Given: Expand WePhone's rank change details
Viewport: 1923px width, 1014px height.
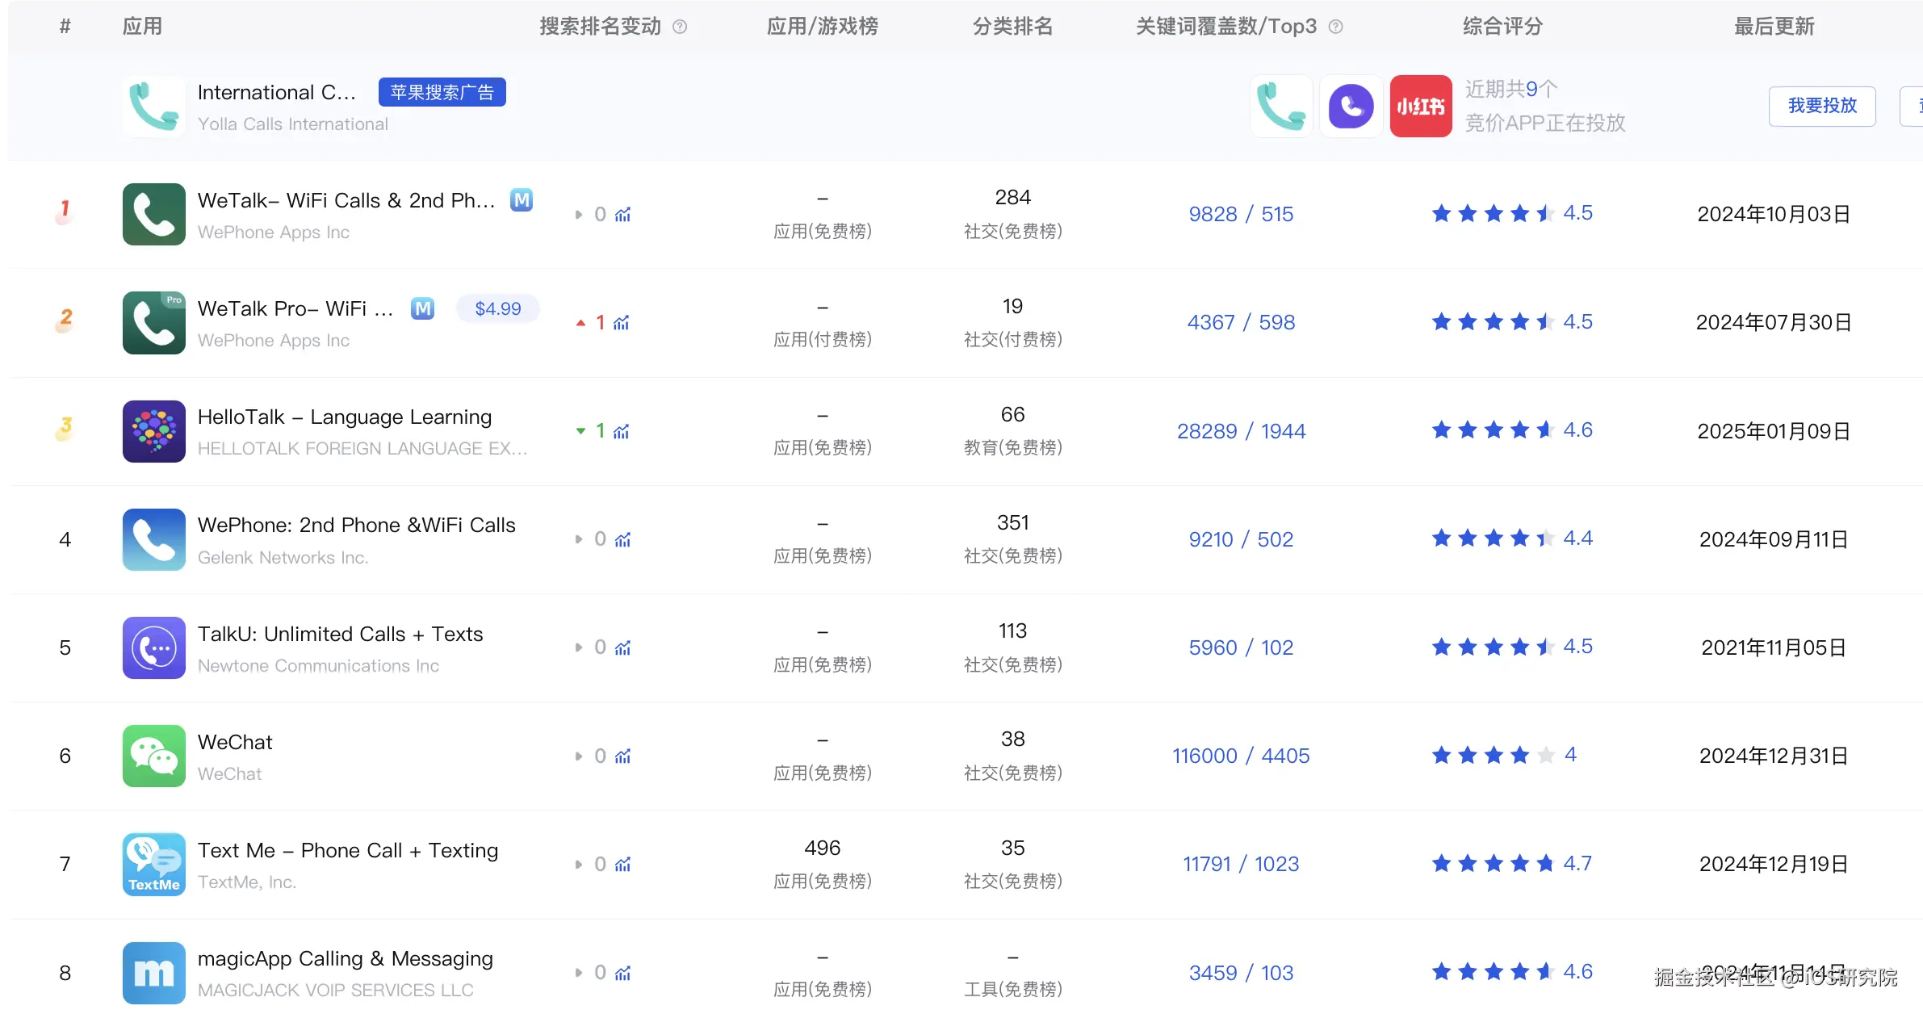Looking at the screenshot, I should (578, 539).
